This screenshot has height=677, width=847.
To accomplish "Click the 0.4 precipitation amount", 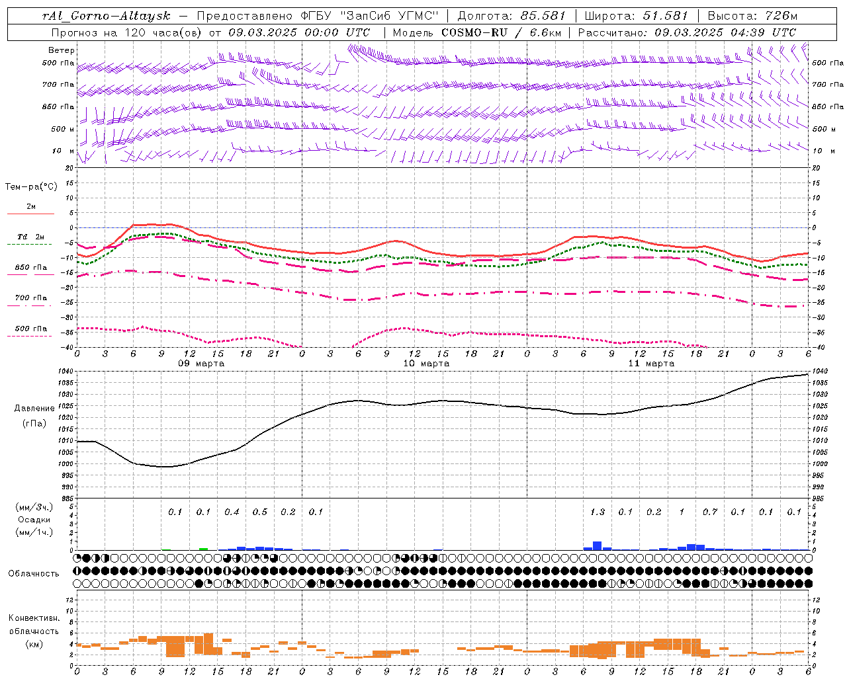I will (232, 512).
